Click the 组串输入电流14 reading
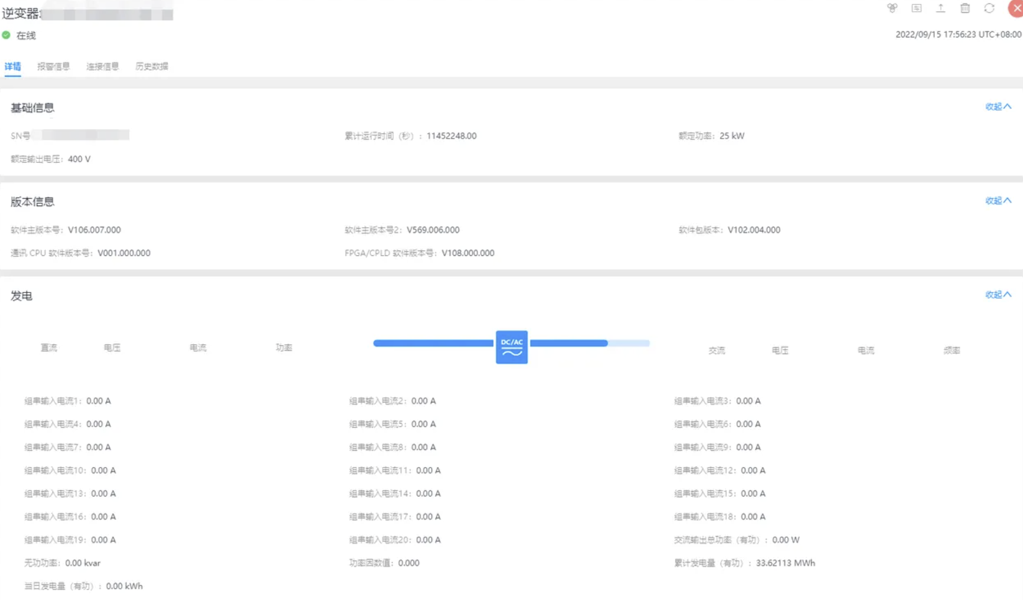 tap(395, 493)
